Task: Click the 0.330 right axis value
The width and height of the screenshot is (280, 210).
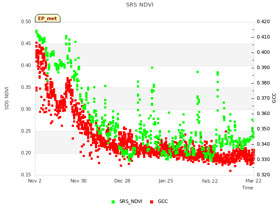Action: pos(263,159)
